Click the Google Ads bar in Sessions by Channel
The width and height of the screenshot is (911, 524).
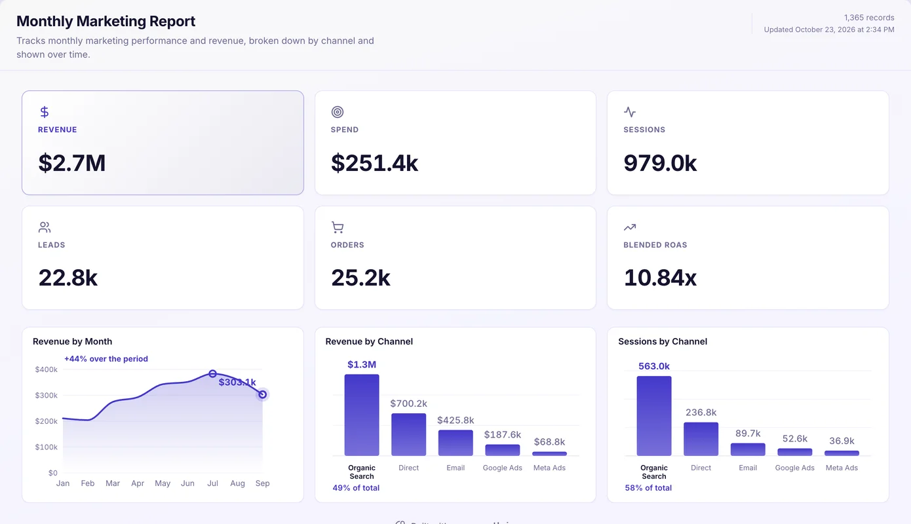[x=795, y=452]
